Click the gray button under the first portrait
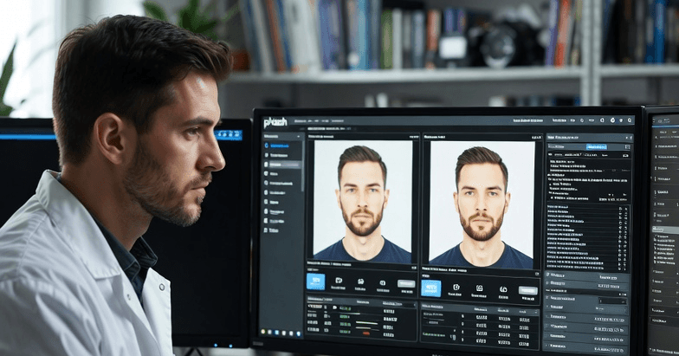 click(x=406, y=284)
